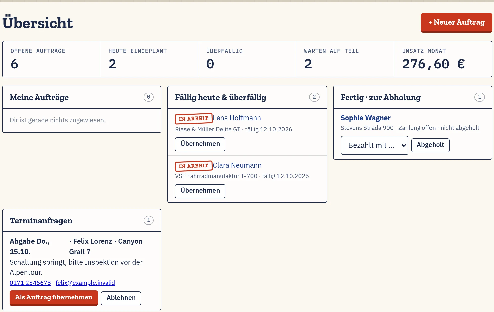Click 'Stevens Strada 900 · Zahlung offen' line
Screen dimensions: 494x312
coord(410,128)
